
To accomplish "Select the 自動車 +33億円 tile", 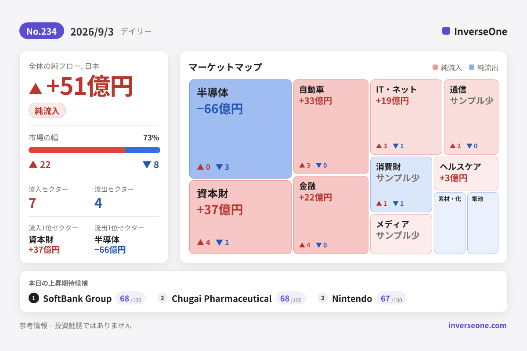I will click(x=331, y=127).
